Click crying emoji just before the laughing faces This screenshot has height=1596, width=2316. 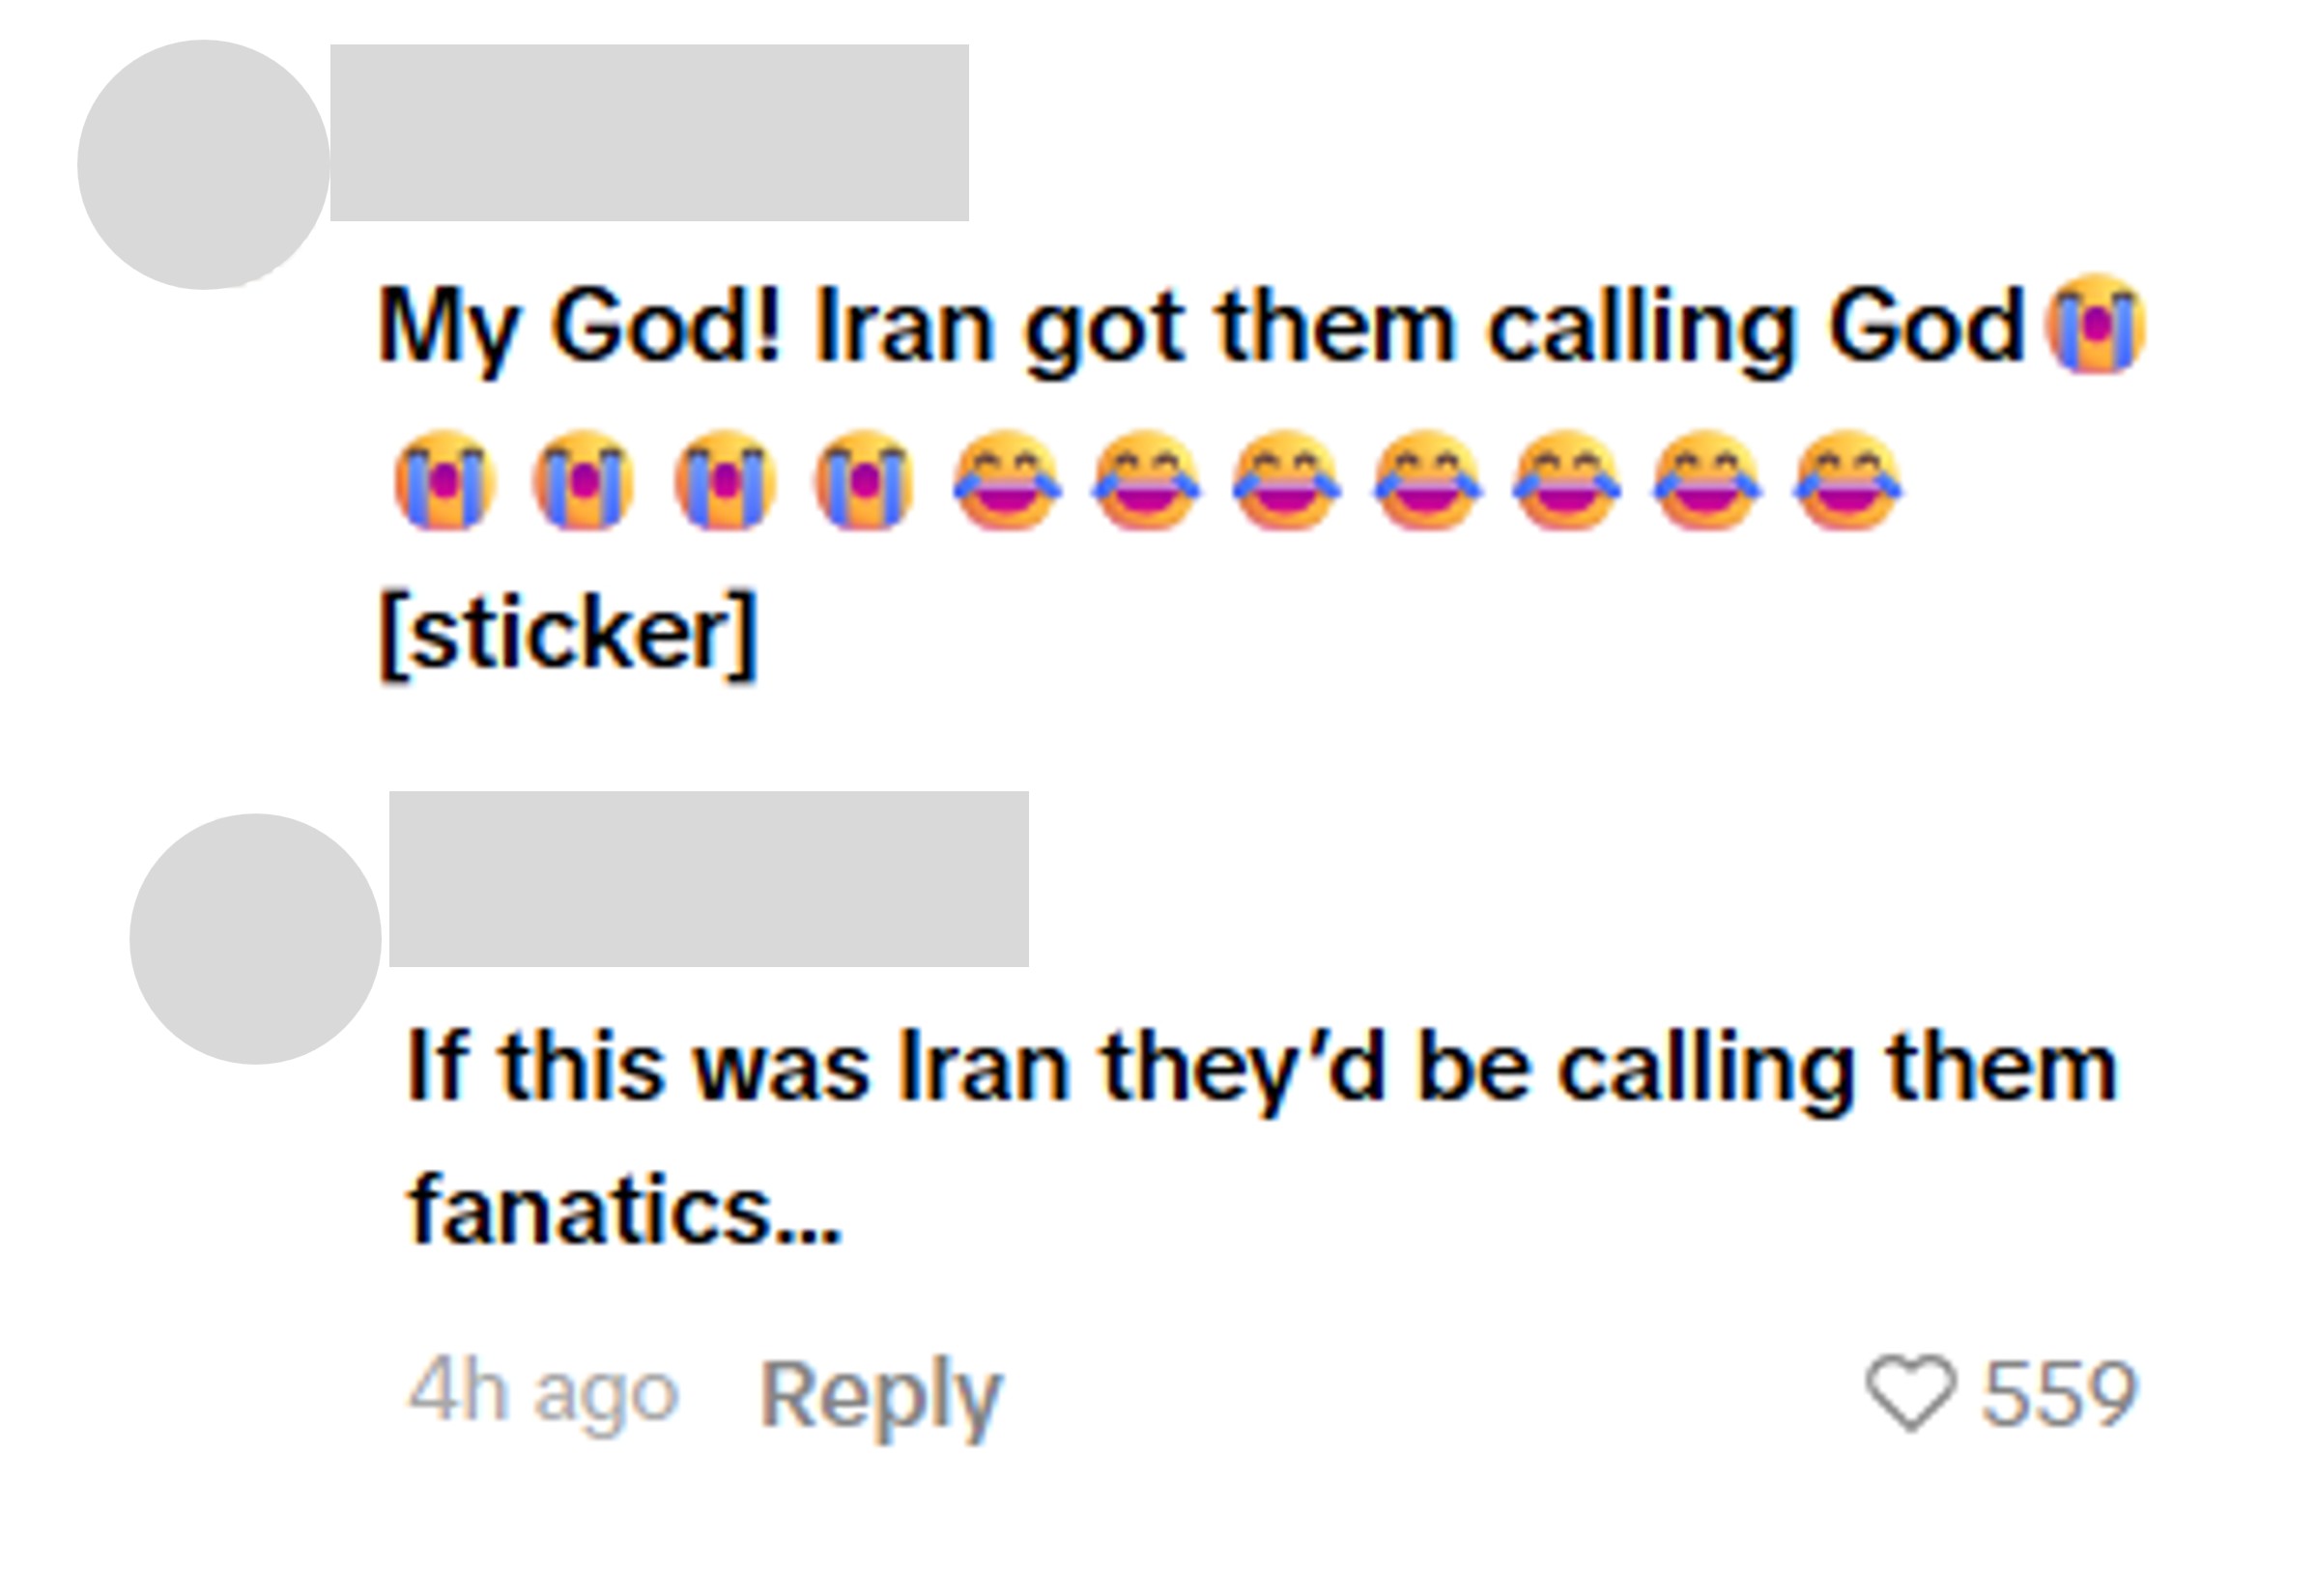pos(864,481)
